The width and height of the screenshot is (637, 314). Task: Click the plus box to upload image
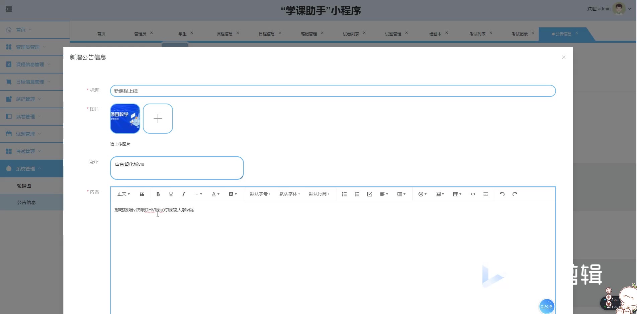click(x=158, y=119)
